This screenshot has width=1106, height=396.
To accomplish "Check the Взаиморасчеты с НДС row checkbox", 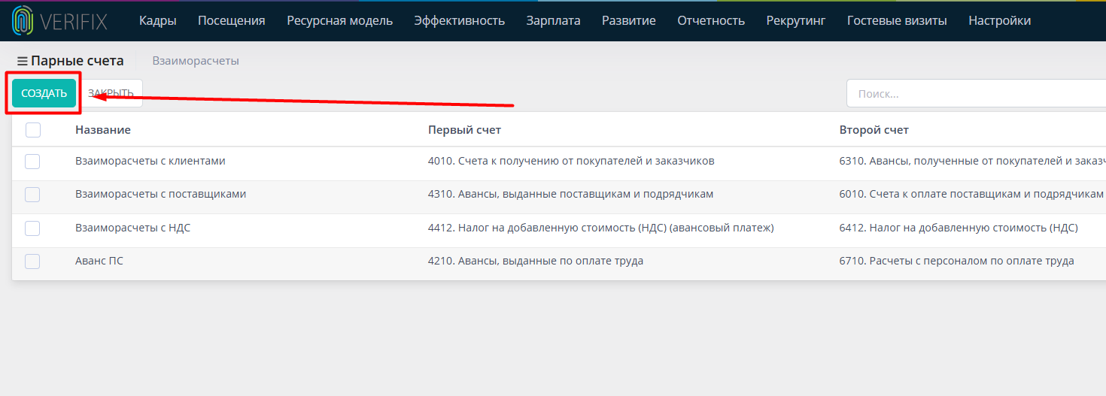I will 32,228.
